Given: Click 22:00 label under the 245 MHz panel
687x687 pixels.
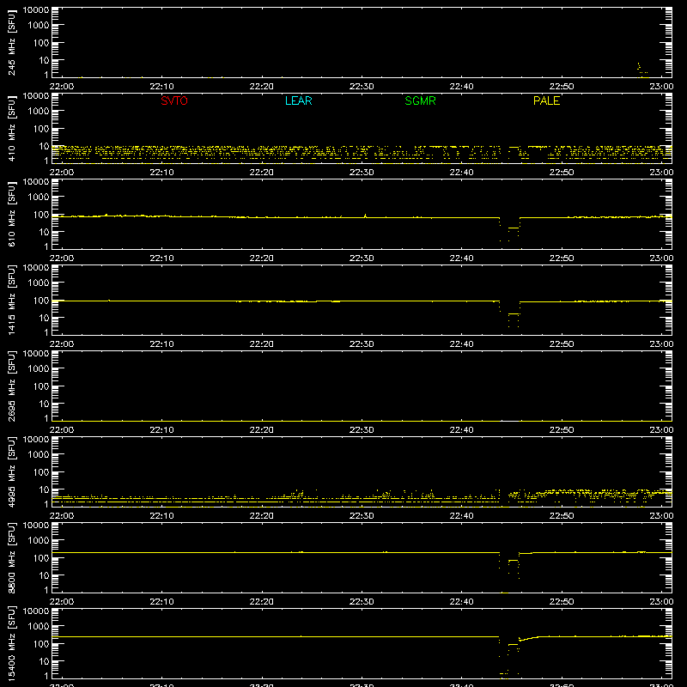Looking at the screenshot, I should 62,87.
